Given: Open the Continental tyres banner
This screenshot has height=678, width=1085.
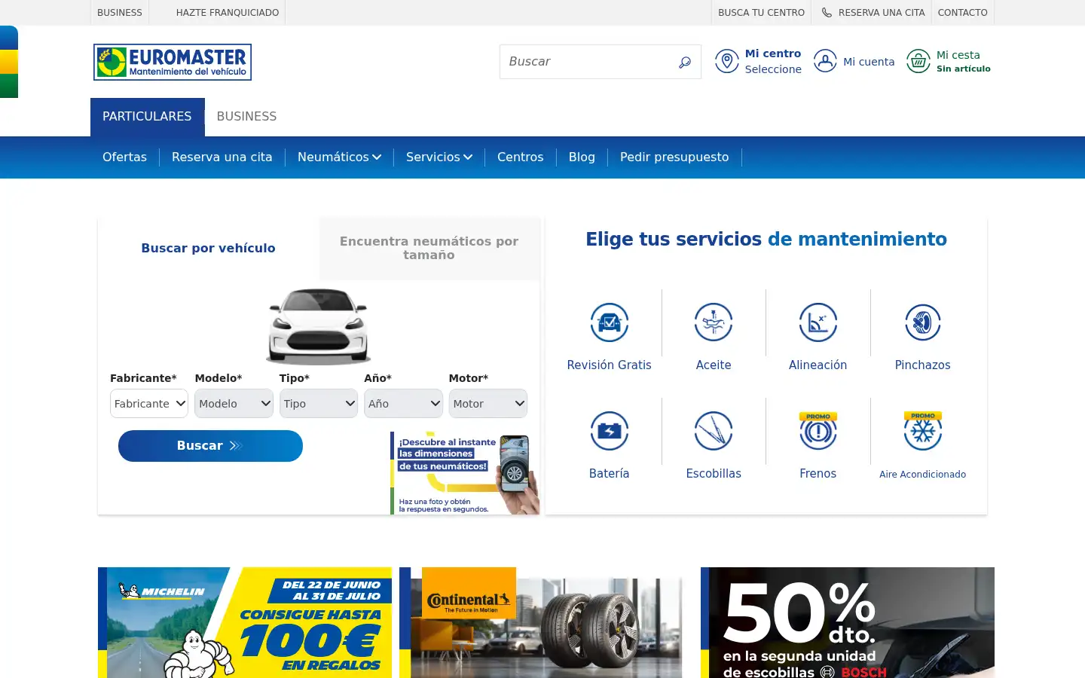Looking at the screenshot, I should (541, 622).
